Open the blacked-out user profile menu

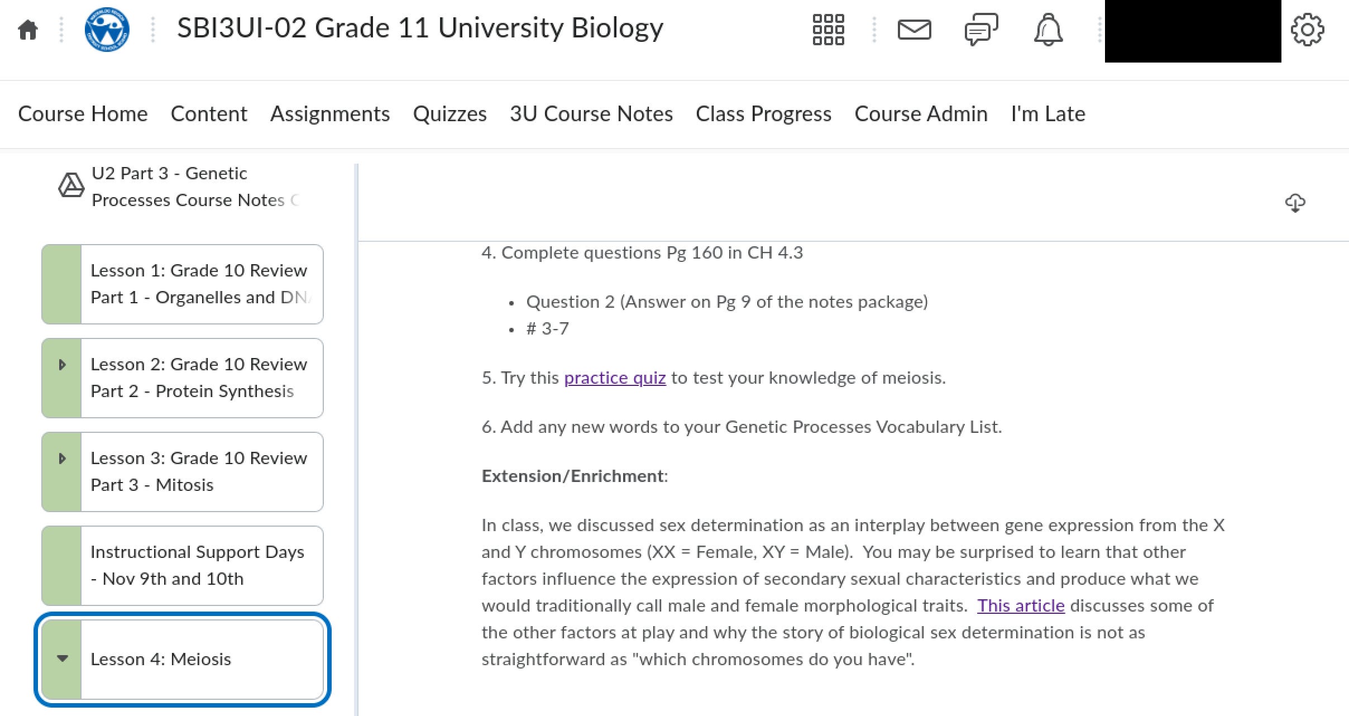pyautogui.click(x=1193, y=31)
